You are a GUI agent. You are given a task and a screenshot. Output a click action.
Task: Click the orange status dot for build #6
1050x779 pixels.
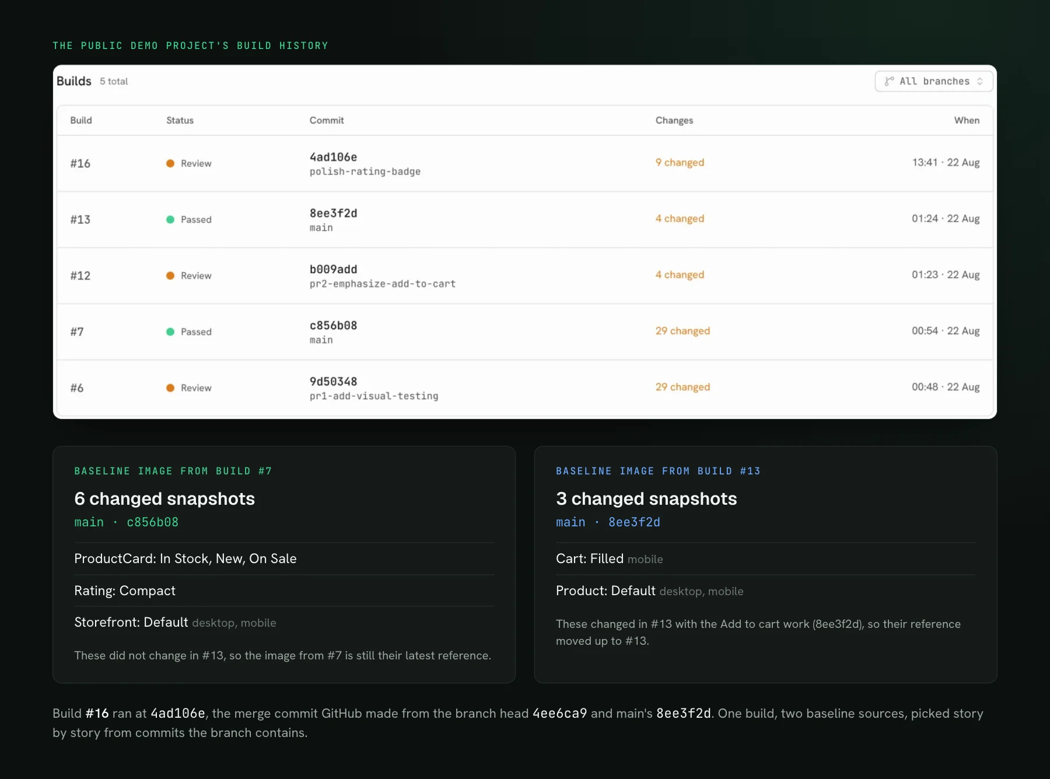170,387
